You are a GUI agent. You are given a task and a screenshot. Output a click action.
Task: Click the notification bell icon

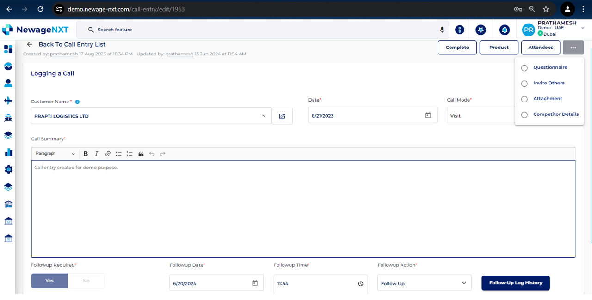tap(504, 30)
